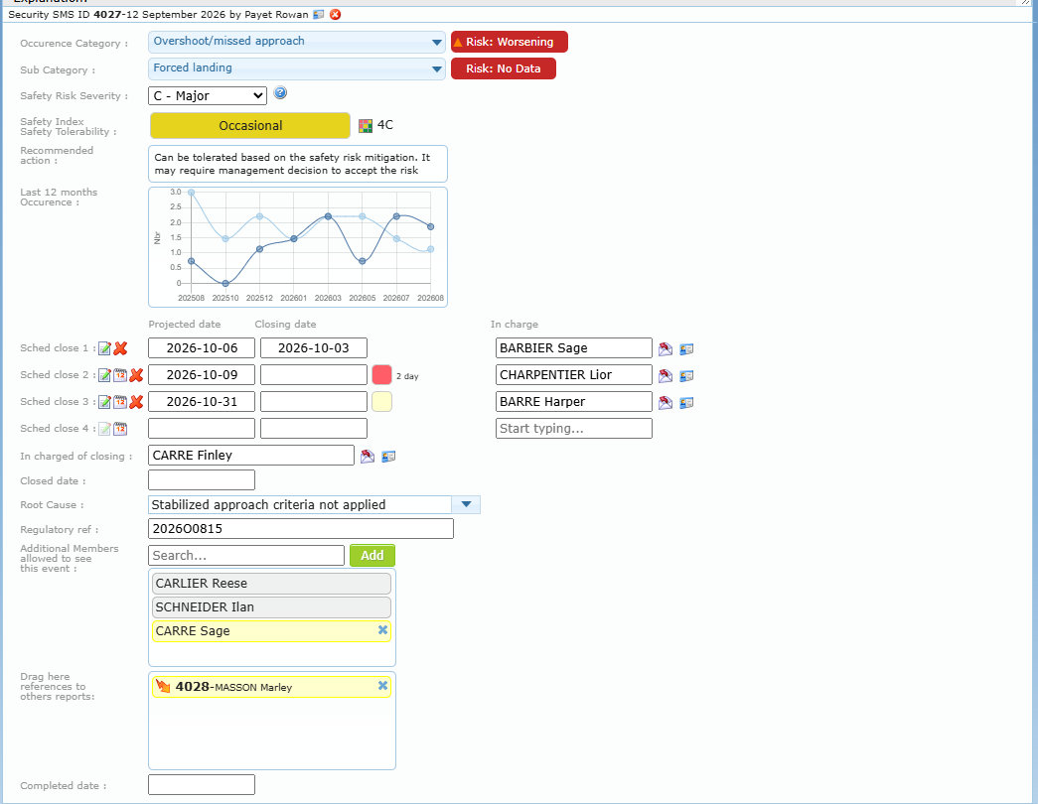Click the edit icon for Sched close 4
Viewport: 1038px width, 804px height.
tap(104, 429)
